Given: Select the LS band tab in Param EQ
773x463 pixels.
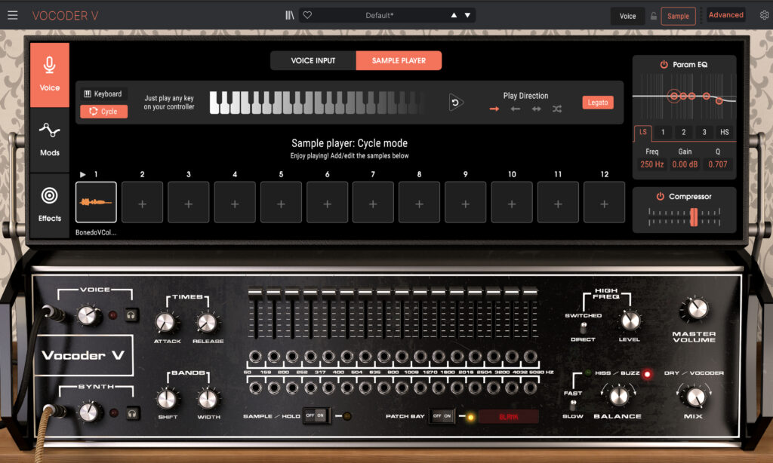Looking at the screenshot, I should (x=643, y=132).
